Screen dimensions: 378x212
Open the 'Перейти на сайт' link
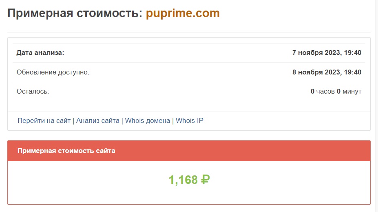coord(44,120)
